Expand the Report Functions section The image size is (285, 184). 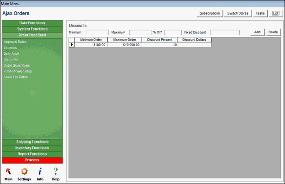pyautogui.click(x=32, y=154)
